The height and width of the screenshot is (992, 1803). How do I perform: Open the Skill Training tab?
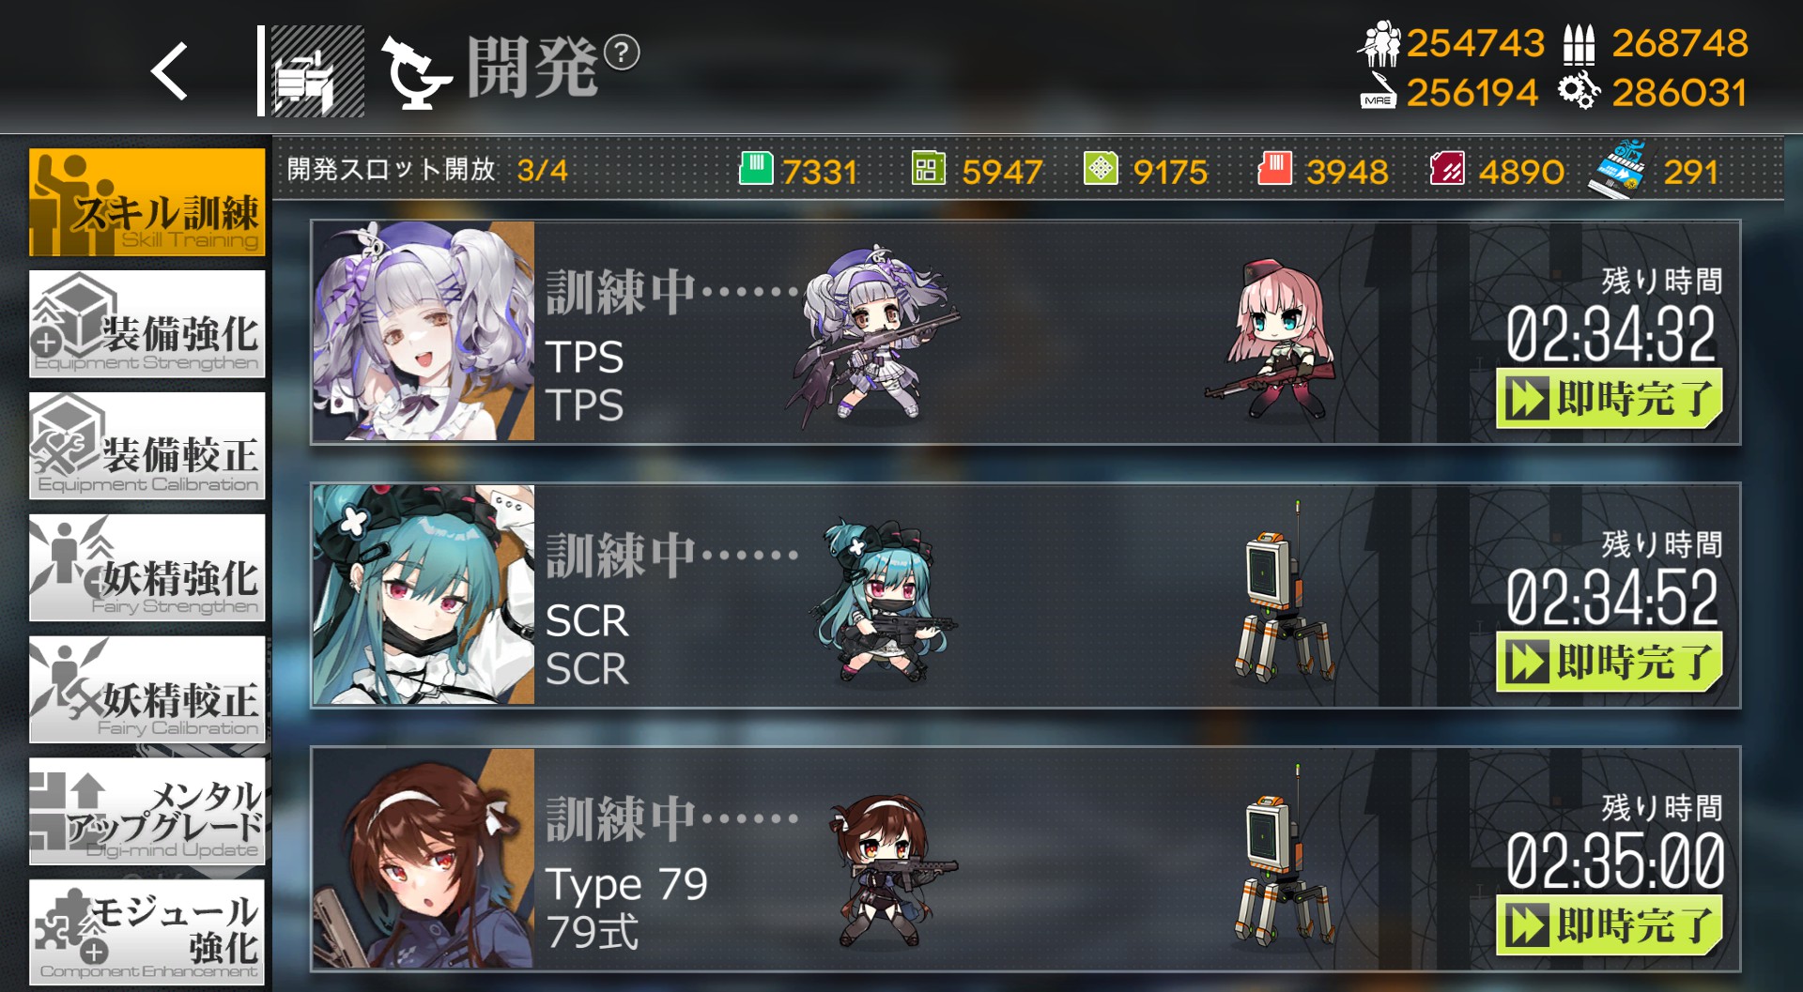(146, 202)
